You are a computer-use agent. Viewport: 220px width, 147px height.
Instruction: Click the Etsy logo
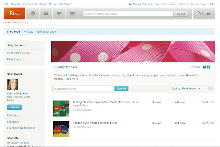click(x=14, y=13)
